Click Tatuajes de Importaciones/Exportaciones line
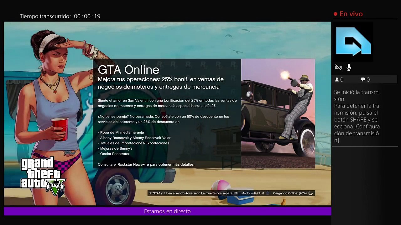 pyautogui.click(x=133, y=143)
